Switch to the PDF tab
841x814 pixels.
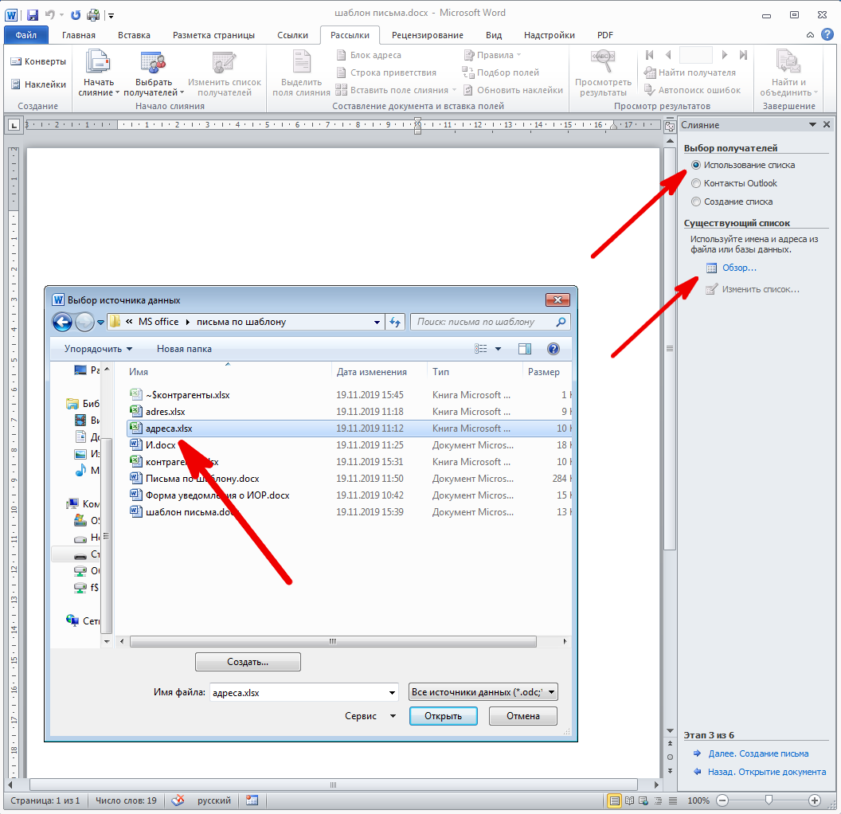coord(605,35)
